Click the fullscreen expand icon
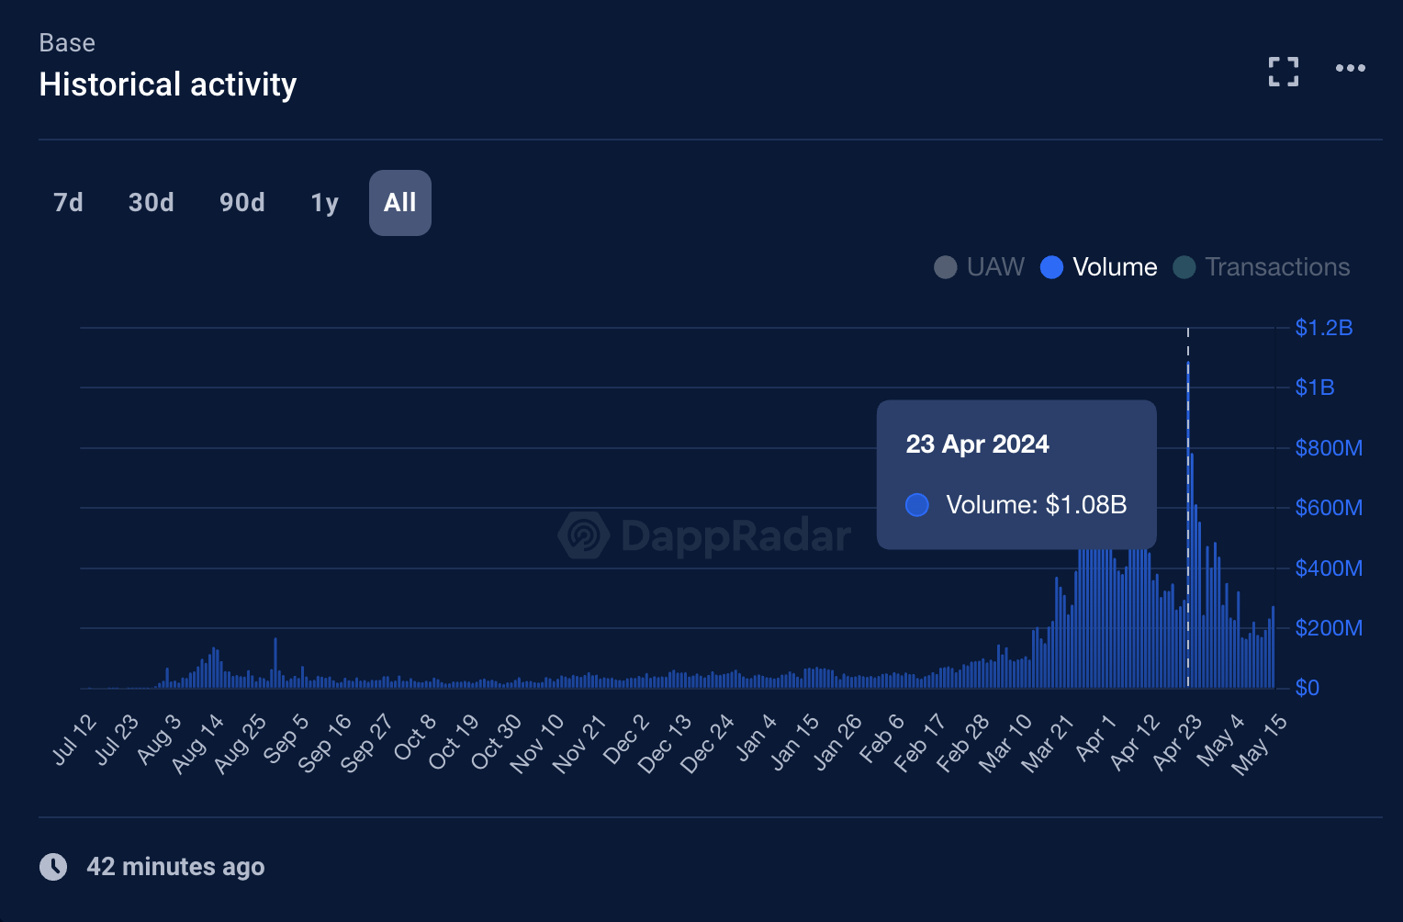 click(x=1283, y=72)
